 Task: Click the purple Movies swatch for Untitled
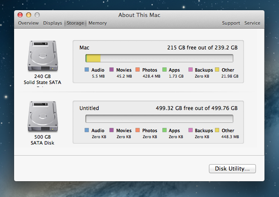[112, 130]
